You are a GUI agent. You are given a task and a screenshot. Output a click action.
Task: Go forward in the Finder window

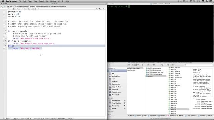(112, 65)
